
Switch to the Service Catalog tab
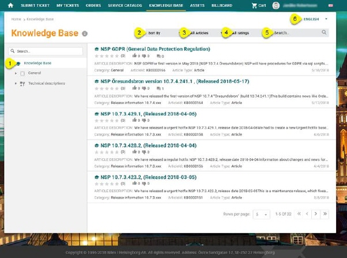[x=125, y=5]
